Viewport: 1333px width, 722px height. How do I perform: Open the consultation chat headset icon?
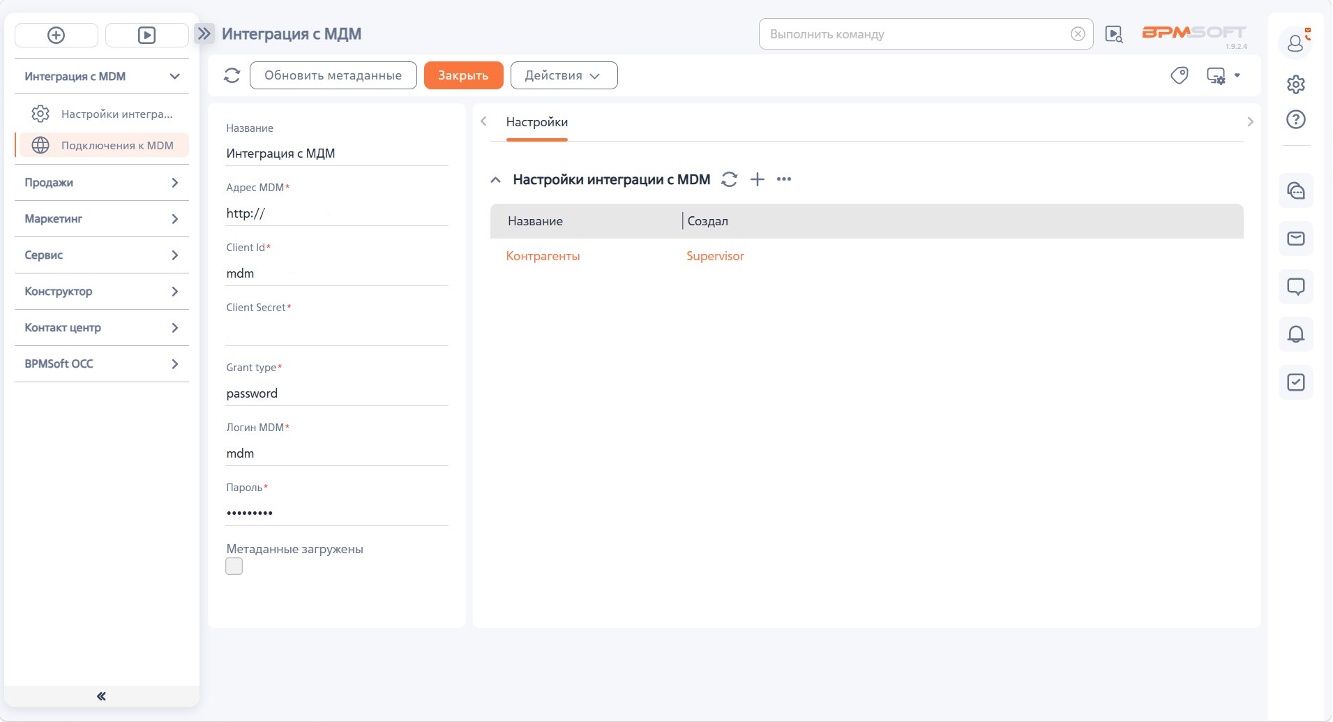tap(1296, 190)
